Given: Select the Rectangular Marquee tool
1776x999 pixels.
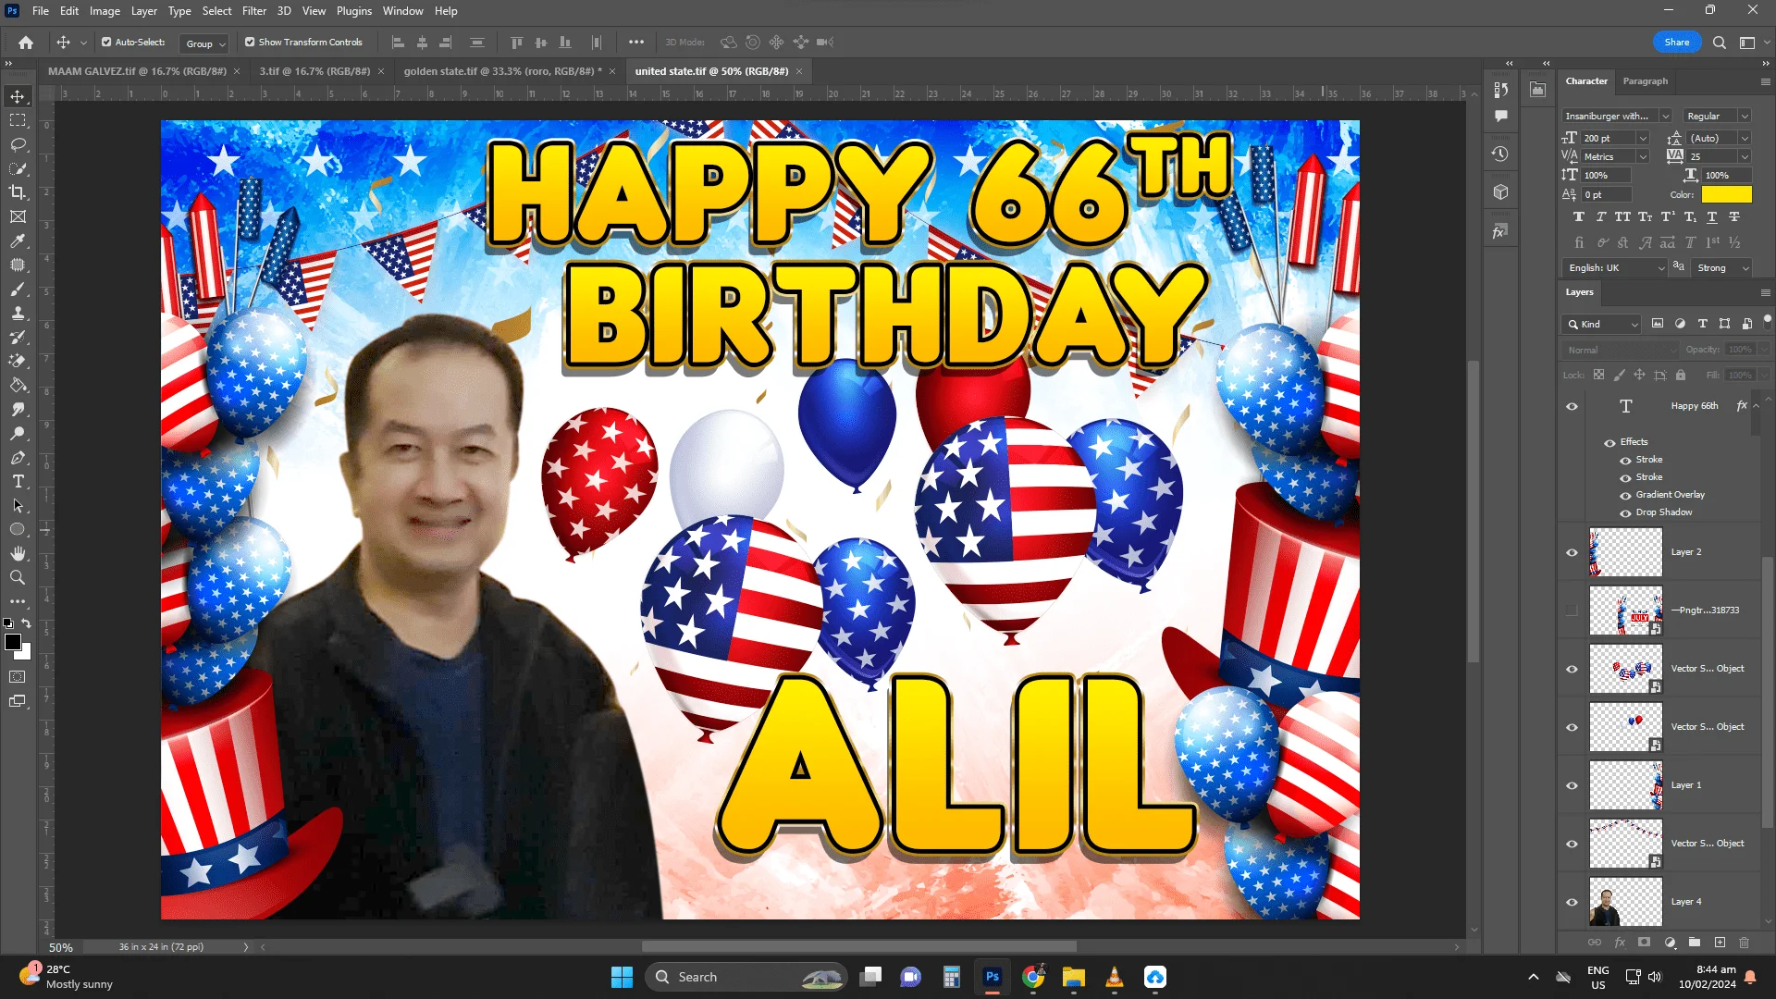Looking at the screenshot, I should [18, 120].
